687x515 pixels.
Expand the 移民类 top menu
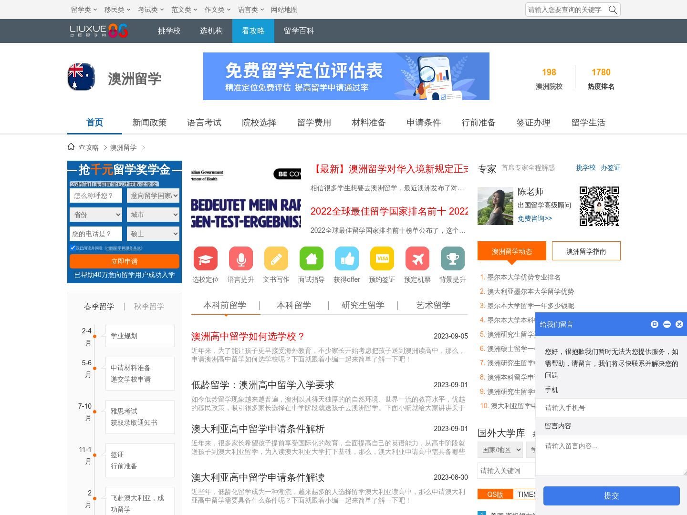point(117,10)
